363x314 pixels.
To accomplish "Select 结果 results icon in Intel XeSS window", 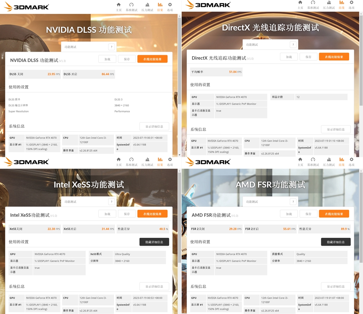I will tap(160, 159).
